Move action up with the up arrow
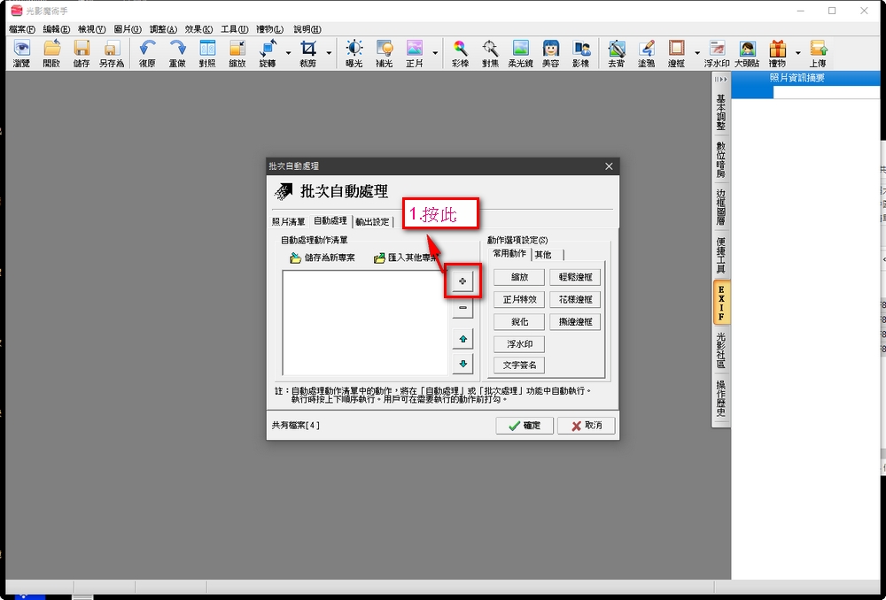The height and width of the screenshot is (600, 886). (462, 339)
